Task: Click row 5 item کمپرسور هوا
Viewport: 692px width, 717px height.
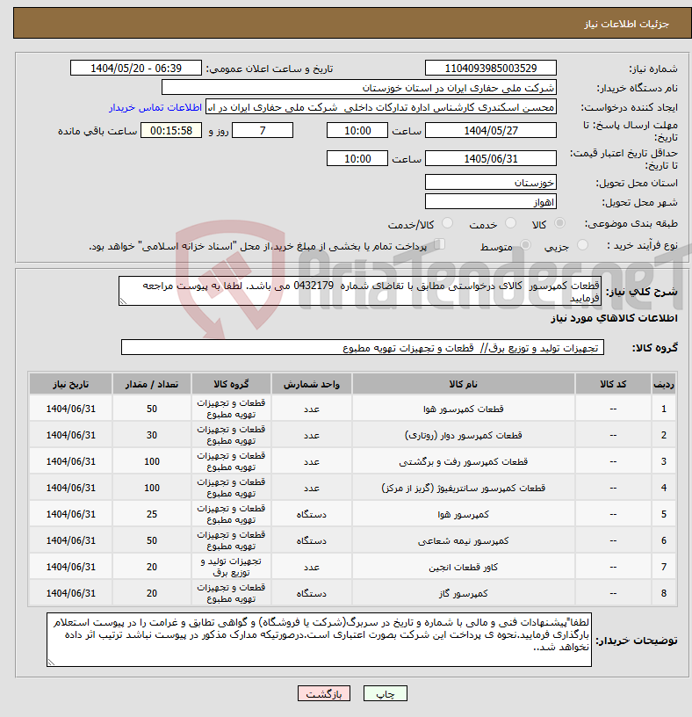Action: tap(464, 514)
